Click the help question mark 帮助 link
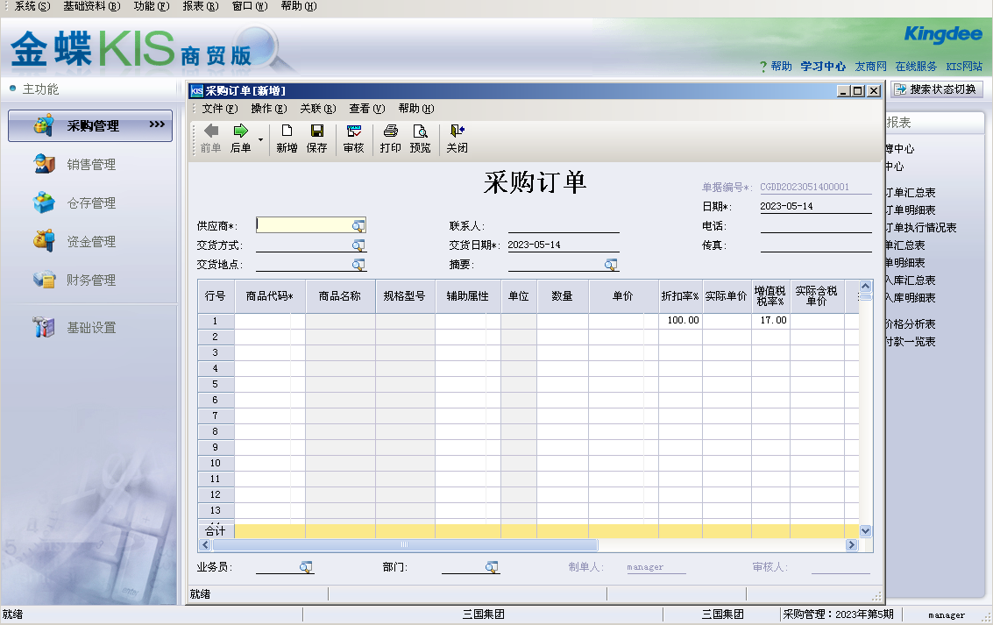The width and height of the screenshot is (993, 625). pyautogui.click(x=776, y=67)
